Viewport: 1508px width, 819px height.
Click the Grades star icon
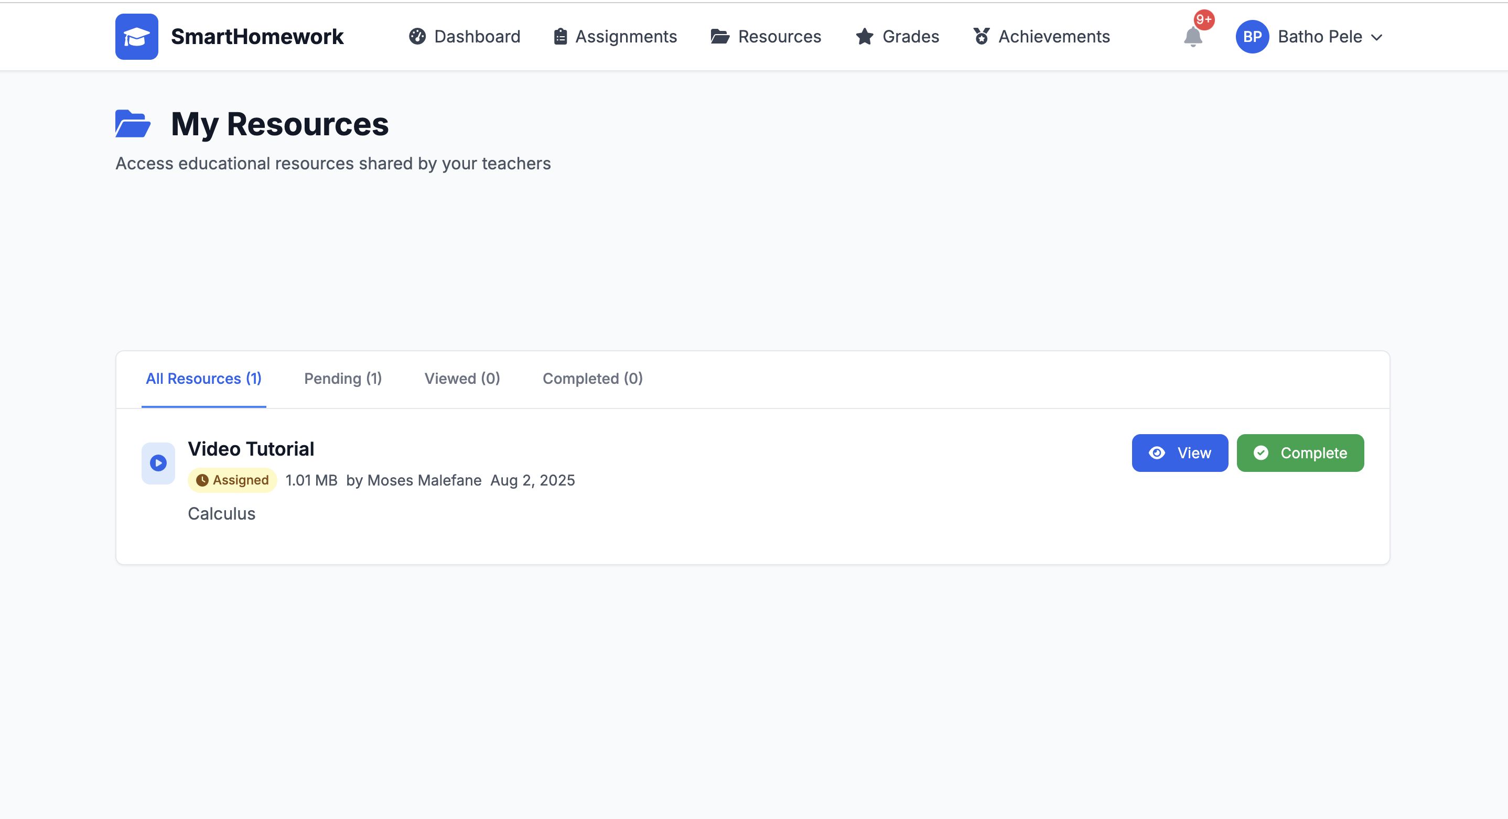coord(864,36)
